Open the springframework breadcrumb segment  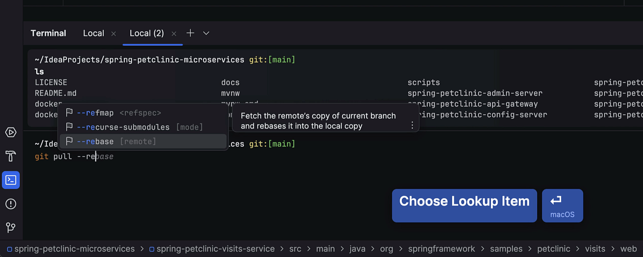coord(441,249)
